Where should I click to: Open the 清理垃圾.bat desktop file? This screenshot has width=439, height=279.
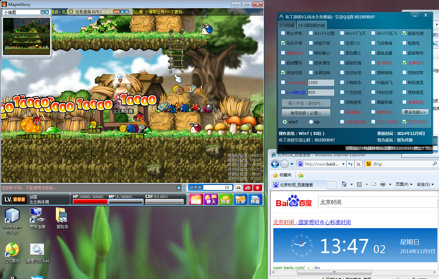[37, 253]
